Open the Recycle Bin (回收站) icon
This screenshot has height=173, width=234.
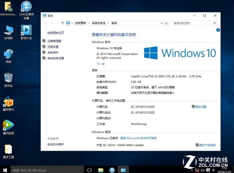[x=8, y=80]
